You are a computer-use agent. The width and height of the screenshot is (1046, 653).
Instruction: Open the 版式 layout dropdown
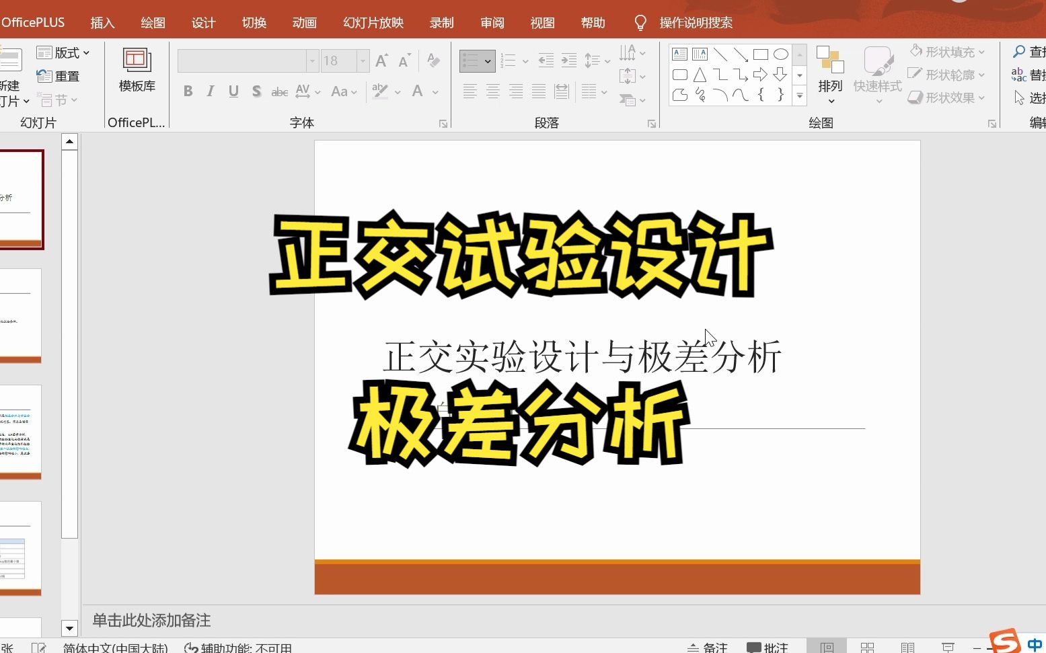(x=63, y=52)
